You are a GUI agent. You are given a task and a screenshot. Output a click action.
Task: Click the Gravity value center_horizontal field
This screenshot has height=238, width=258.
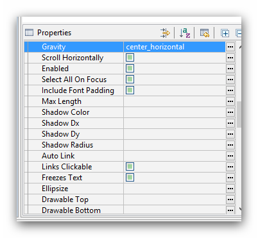click(175, 47)
